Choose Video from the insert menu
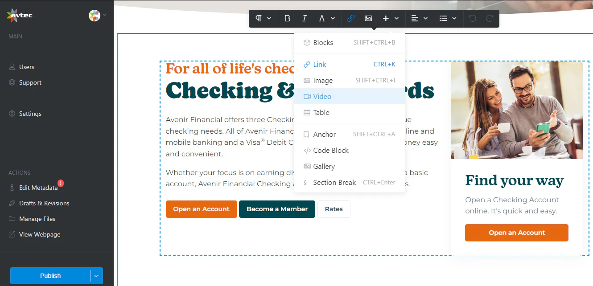This screenshot has height=286, width=593. click(x=350, y=97)
